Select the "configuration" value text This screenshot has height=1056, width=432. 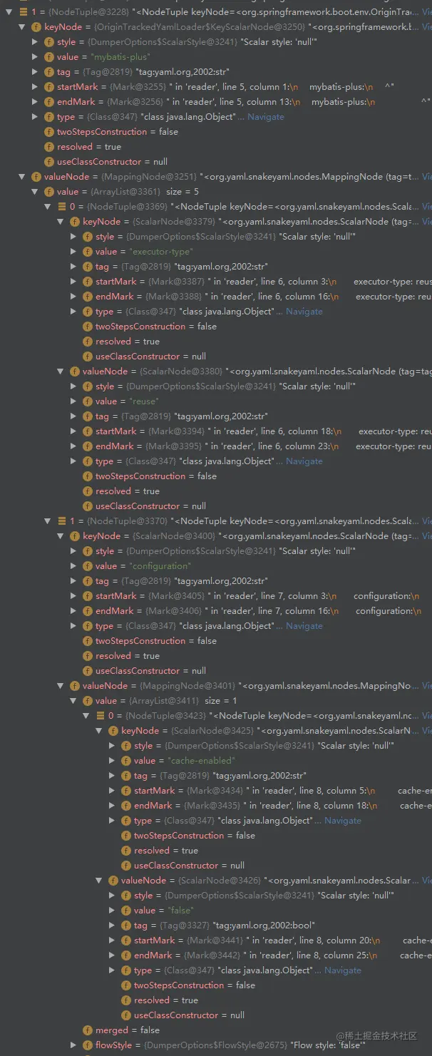[x=160, y=566]
